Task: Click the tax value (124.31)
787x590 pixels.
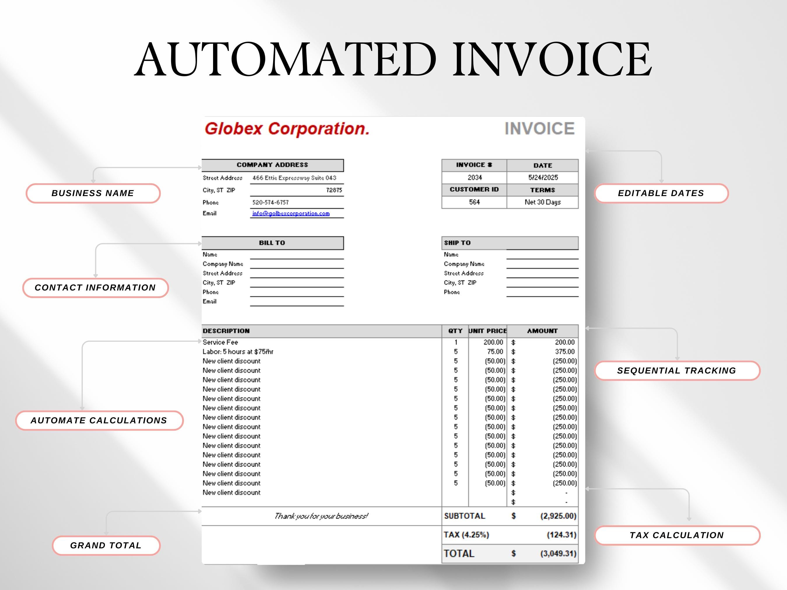Action: tap(561, 535)
